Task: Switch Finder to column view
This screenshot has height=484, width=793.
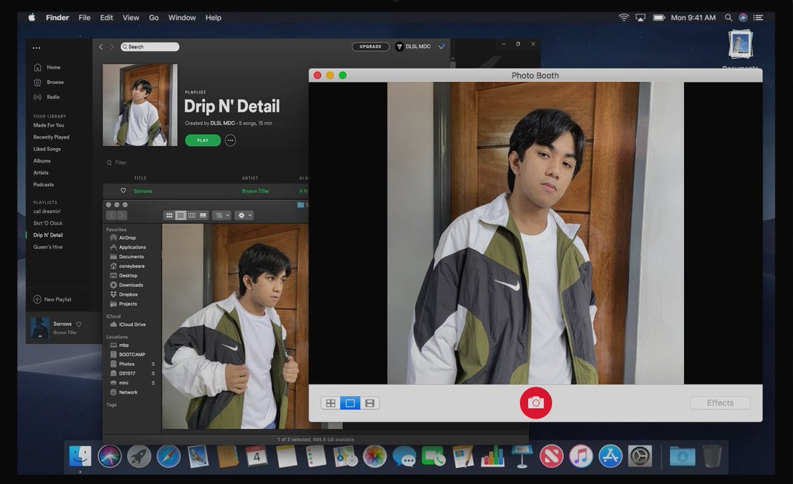Action: [x=192, y=215]
